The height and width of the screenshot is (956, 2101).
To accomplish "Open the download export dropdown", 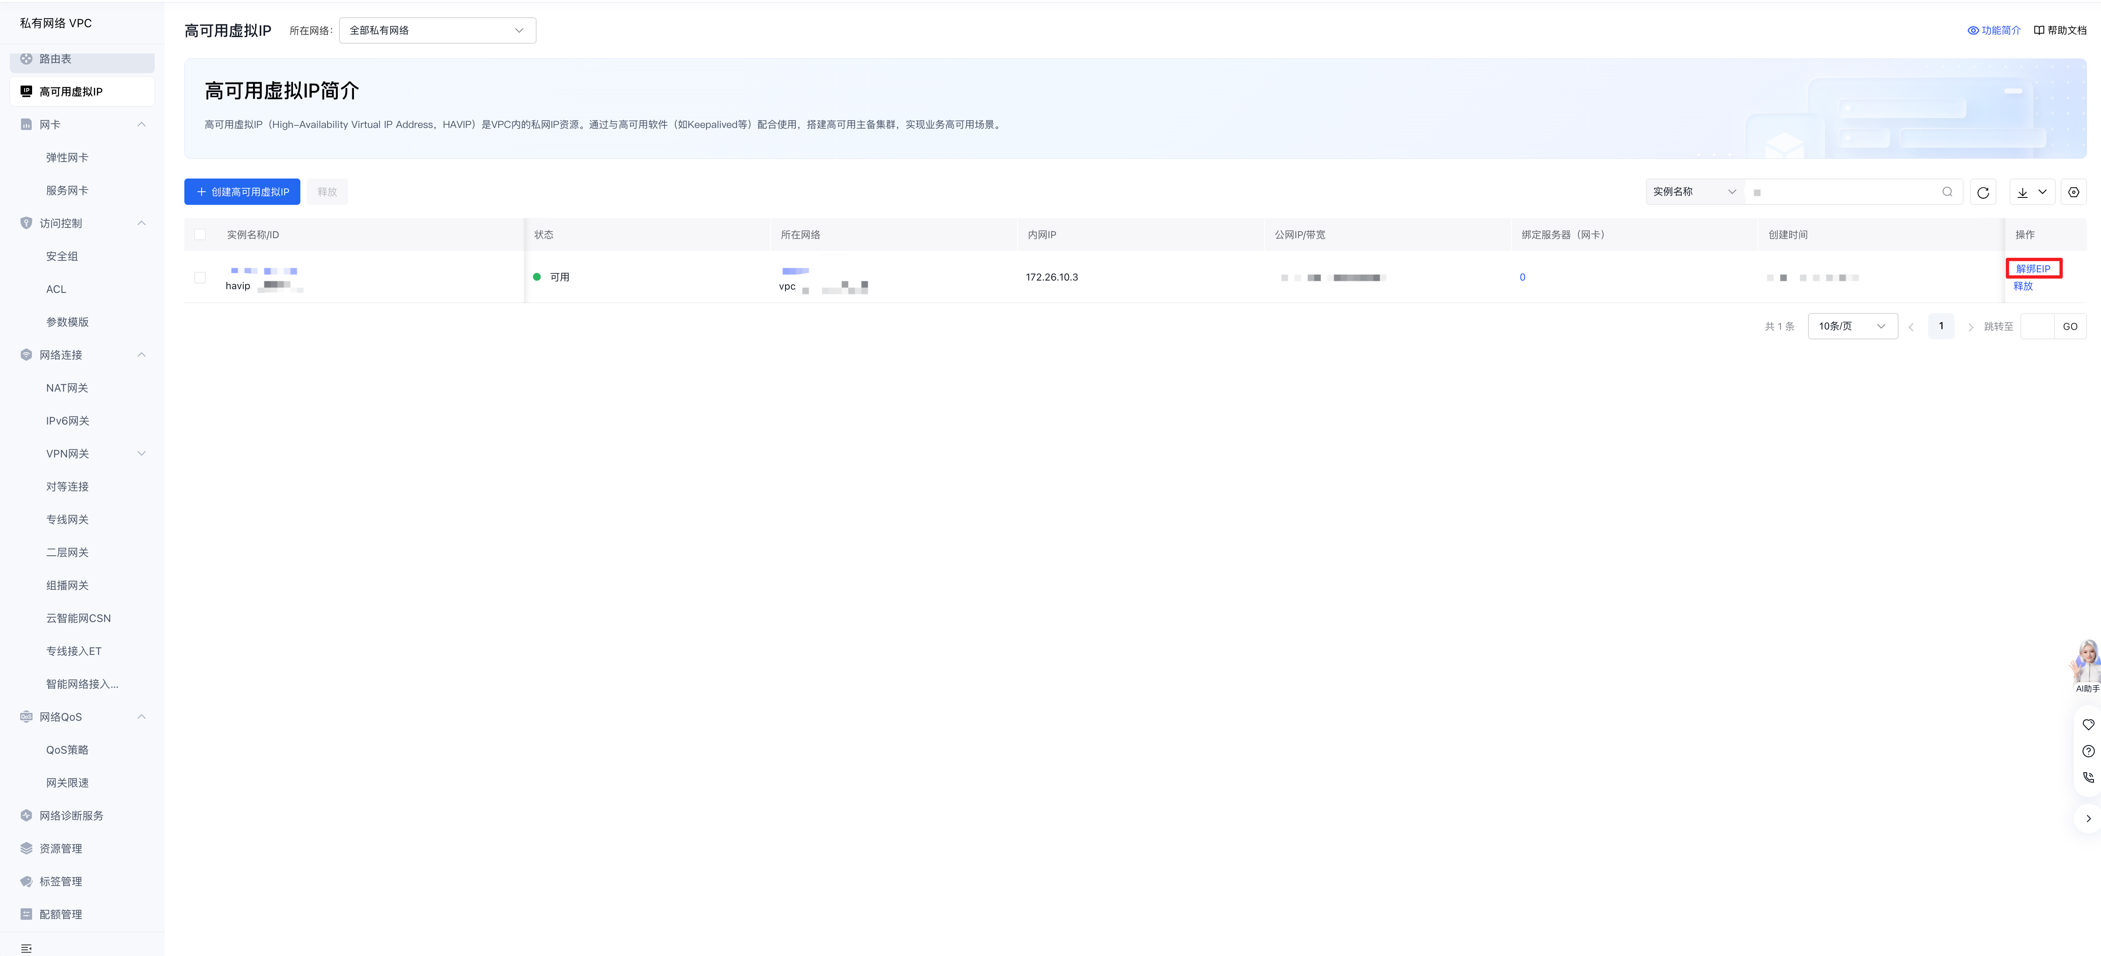I will tap(2032, 192).
